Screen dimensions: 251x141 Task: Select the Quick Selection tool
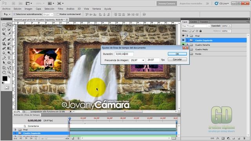point(9,29)
